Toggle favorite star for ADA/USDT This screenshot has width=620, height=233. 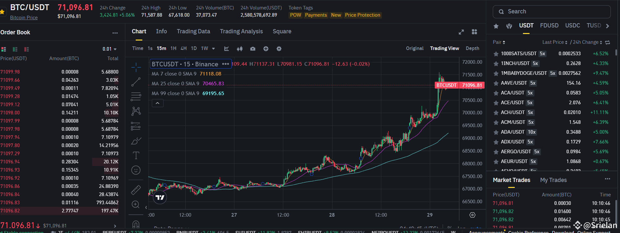496,132
